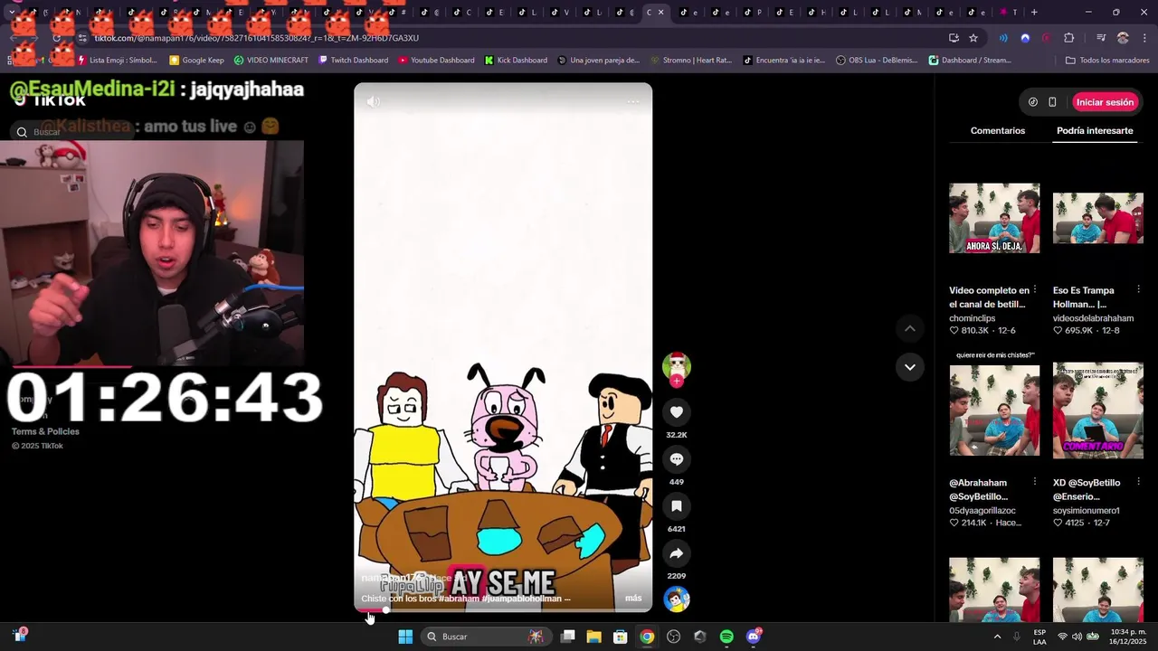Open the 10:34 p. m. clock and calendar
This screenshot has width=1158, height=651.
tap(1128, 637)
